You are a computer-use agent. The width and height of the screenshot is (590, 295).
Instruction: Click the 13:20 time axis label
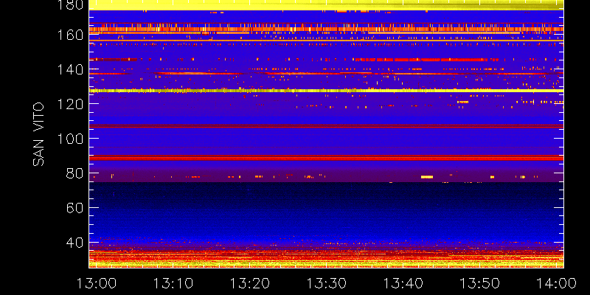tap(250, 283)
